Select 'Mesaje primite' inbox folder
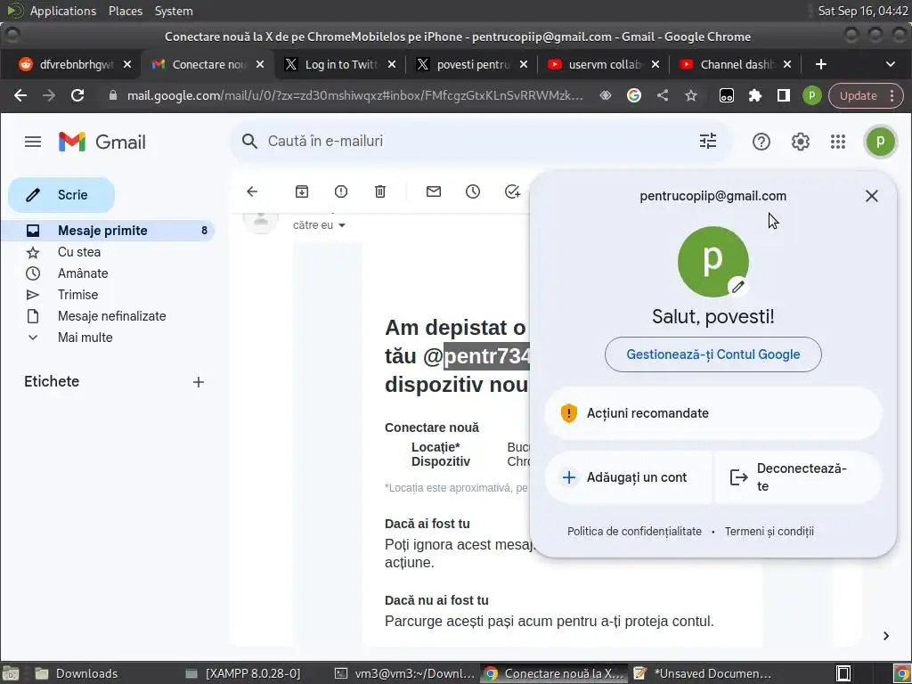 [109, 231]
